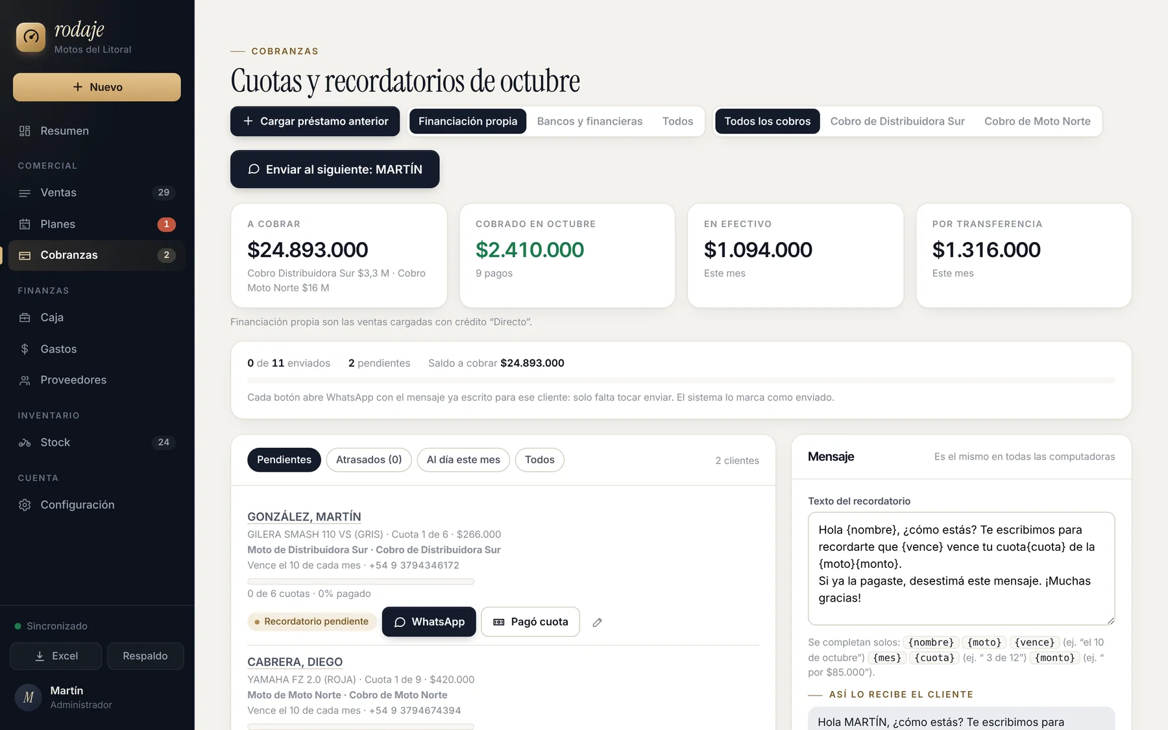The width and height of the screenshot is (1168, 730).
Task: Show Atrasados (0) clients tab
Action: tap(369, 459)
